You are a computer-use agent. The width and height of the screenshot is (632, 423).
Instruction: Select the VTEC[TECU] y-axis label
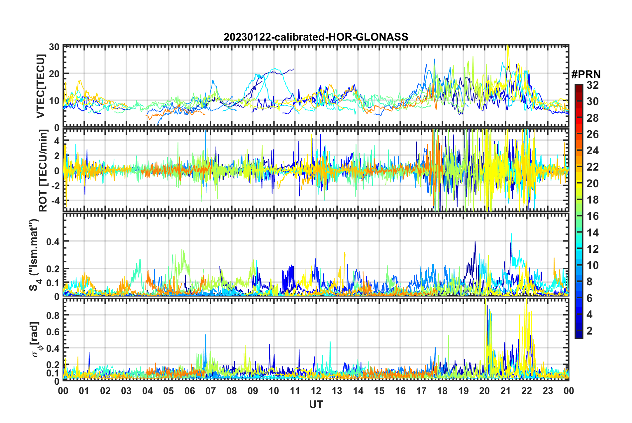click(41, 86)
